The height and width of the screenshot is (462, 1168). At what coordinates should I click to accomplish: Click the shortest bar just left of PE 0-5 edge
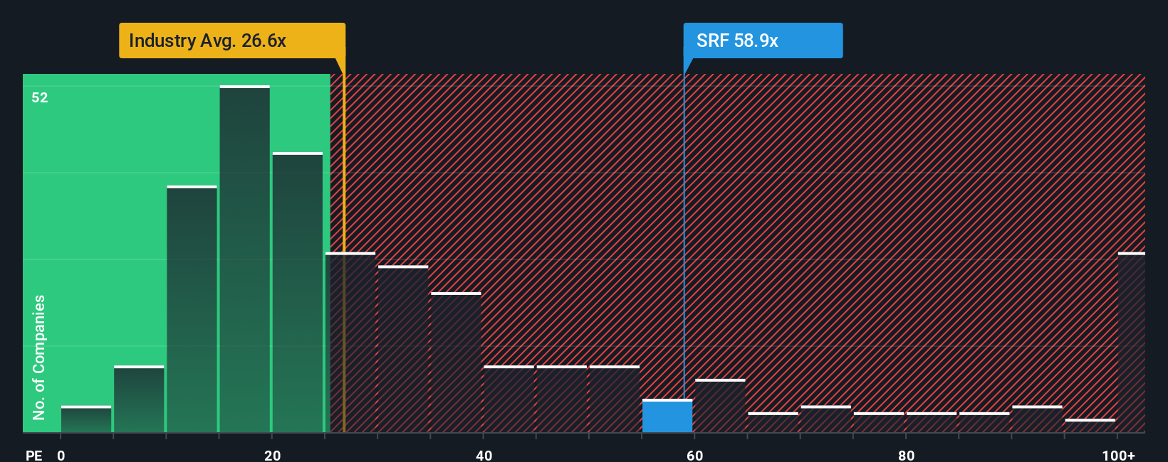(x=86, y=419)
